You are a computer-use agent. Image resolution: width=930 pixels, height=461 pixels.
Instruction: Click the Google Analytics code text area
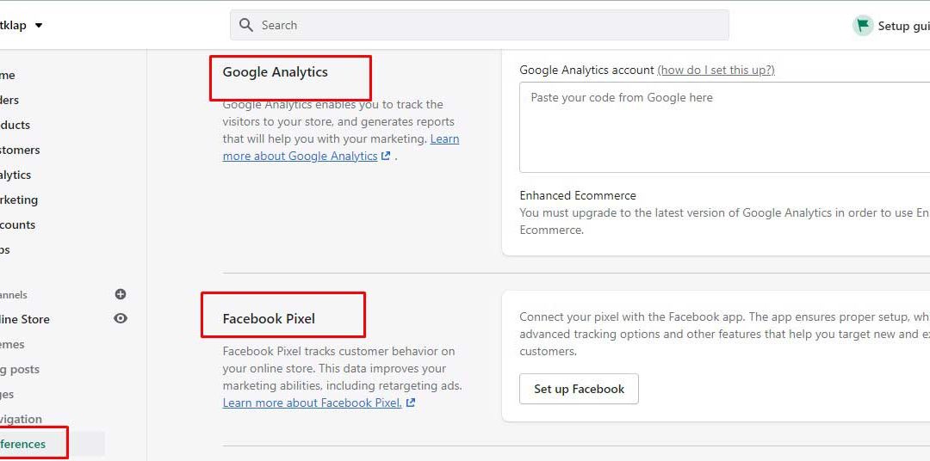(723, 127)
